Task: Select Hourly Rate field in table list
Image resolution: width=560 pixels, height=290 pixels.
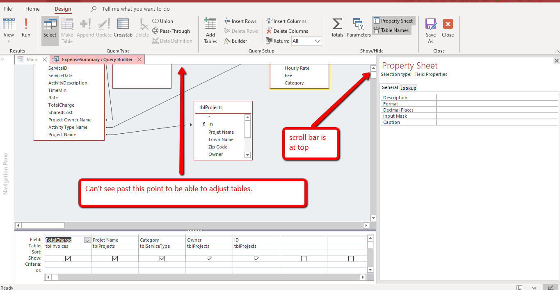Action: [x=297, y=68]
